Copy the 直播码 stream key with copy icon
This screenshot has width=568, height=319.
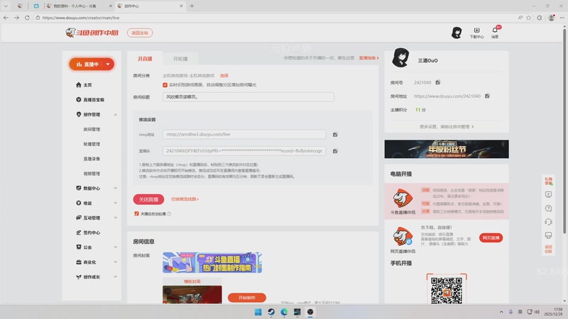pyautogui.click(x=335, y=151)
